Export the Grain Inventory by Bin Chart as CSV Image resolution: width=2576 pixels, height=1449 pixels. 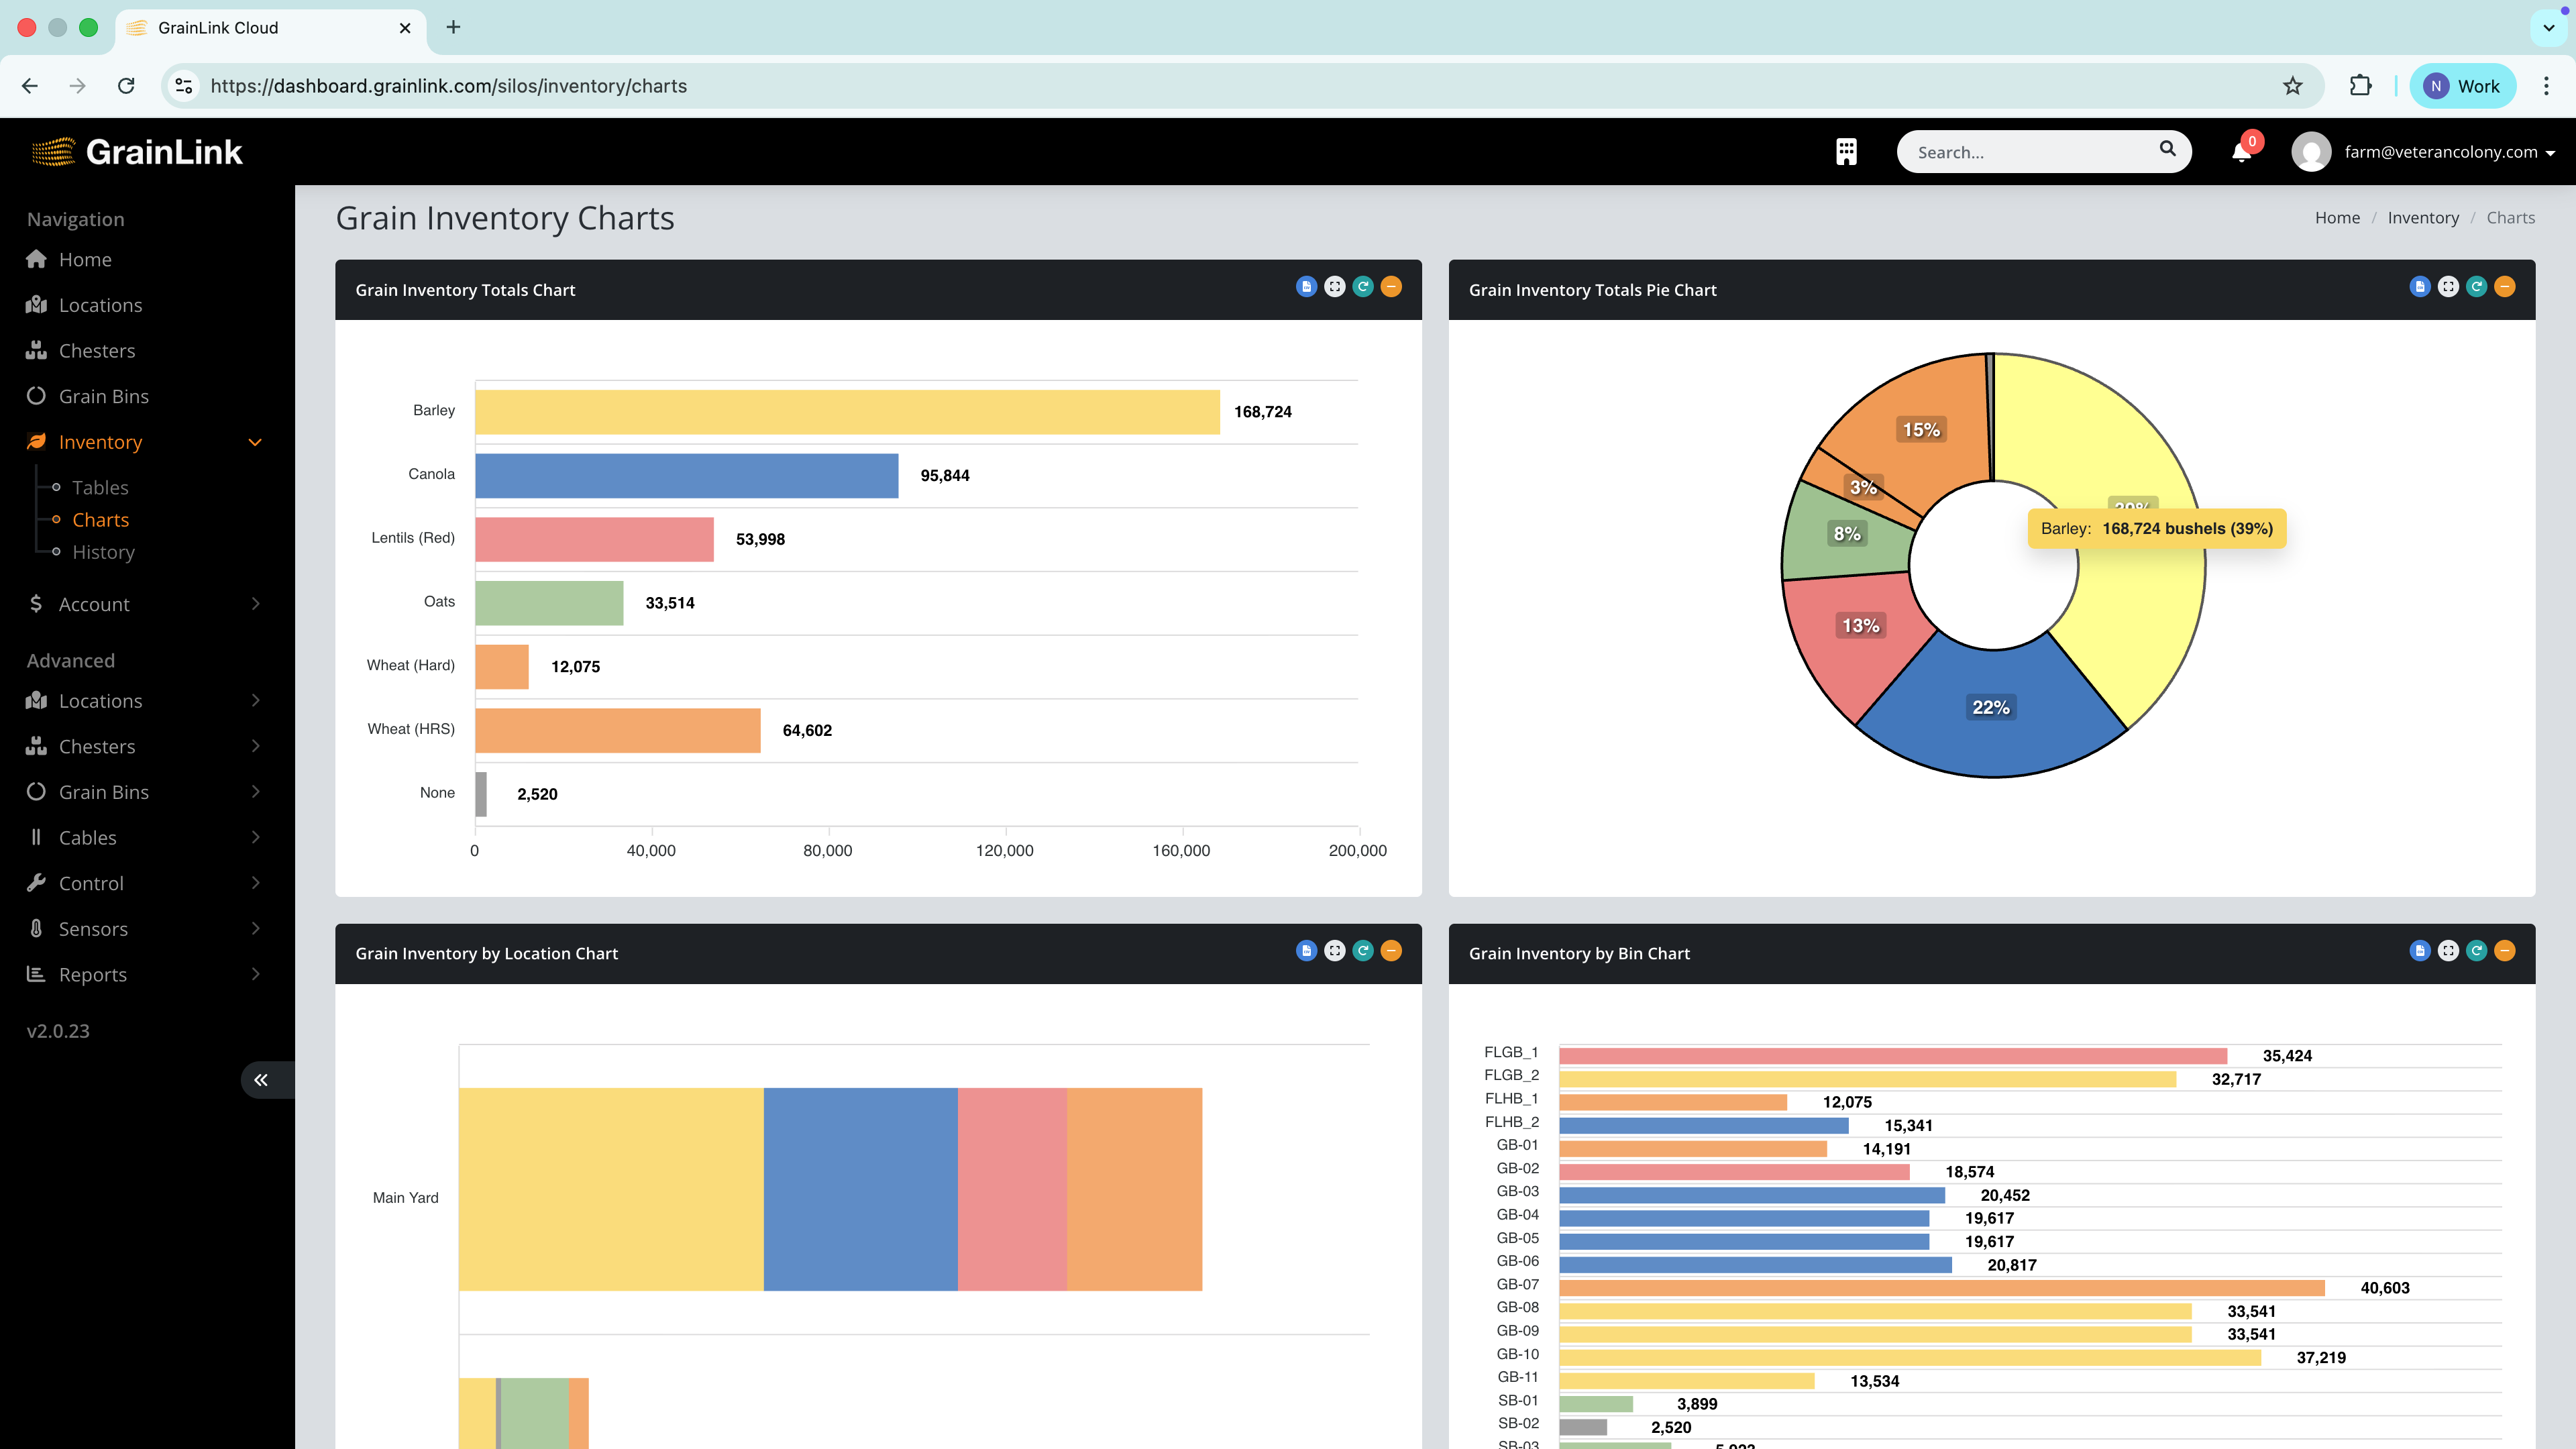pos(2420,950)
